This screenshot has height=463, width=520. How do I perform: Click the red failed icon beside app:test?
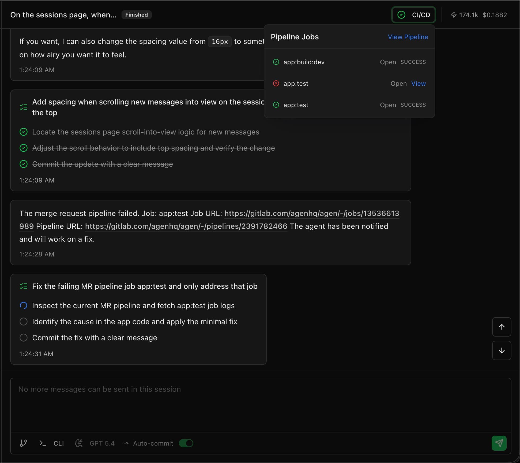276,83
